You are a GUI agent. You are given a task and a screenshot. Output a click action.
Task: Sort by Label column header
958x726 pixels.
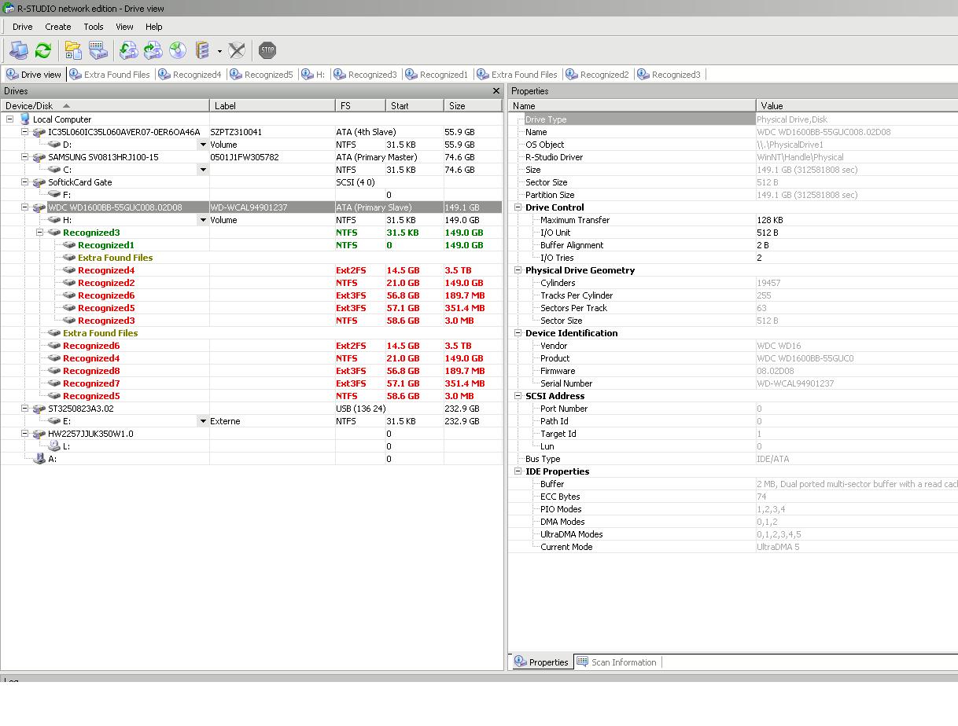(x=273, y=105)
